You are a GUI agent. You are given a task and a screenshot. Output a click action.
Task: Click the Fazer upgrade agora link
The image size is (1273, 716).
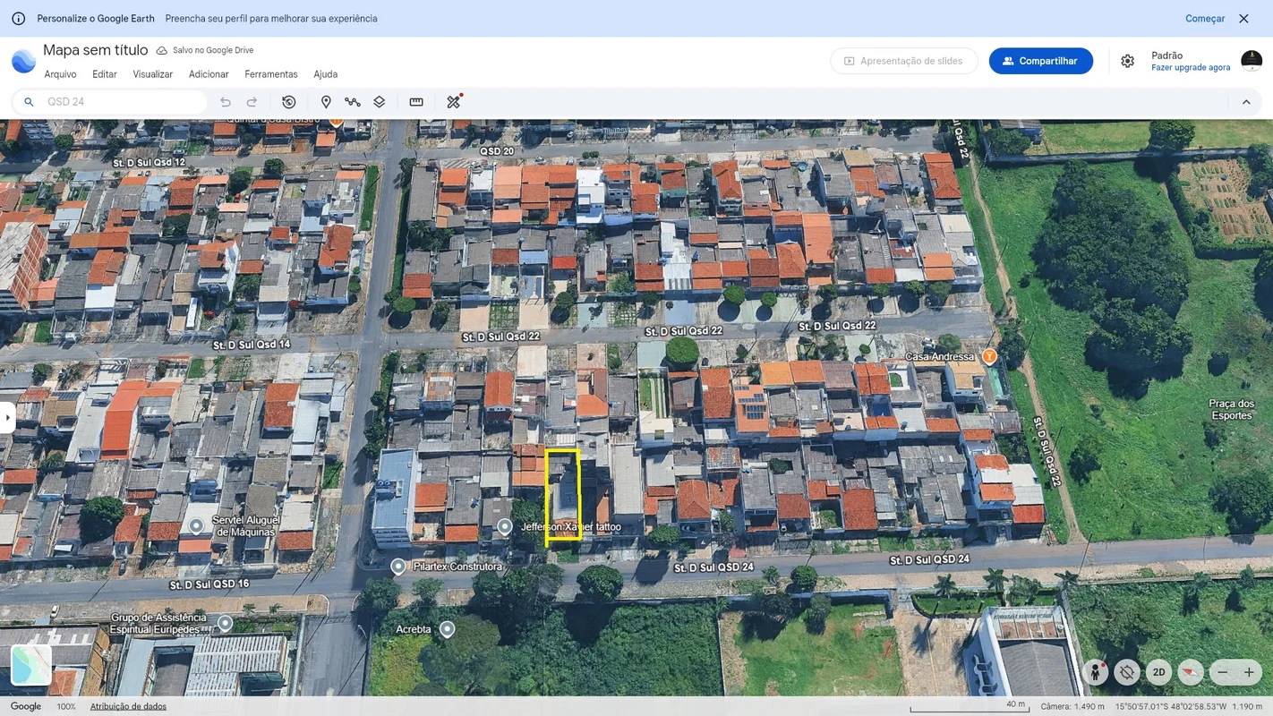point(1191,68)
